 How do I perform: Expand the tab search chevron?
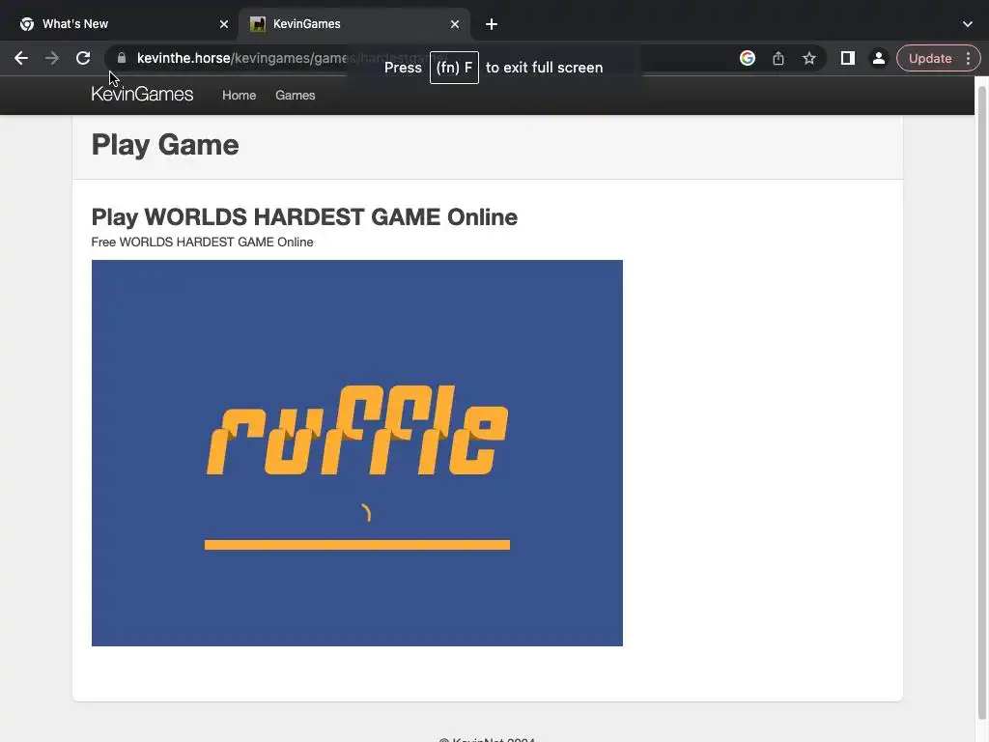click(x=968, y=24)
